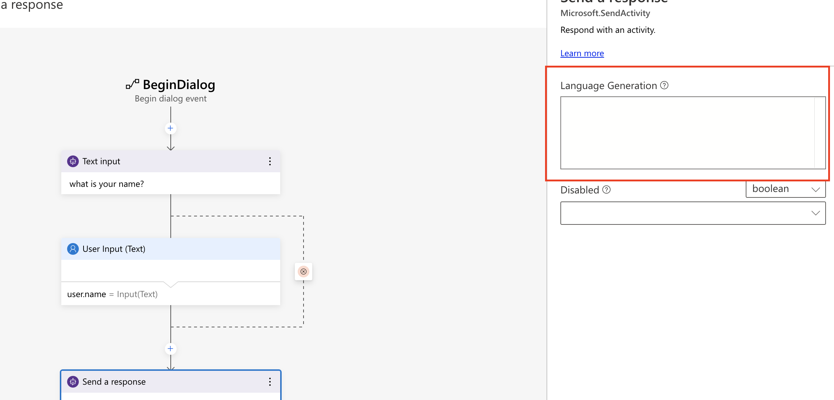Click the user.name = Input(Text) row

[x=112, y=294]
